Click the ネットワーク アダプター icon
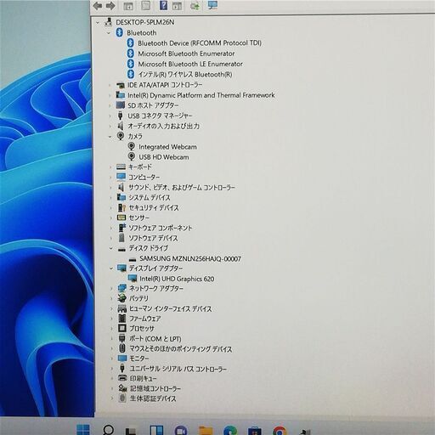The image size is (435, 435). [122, 289]
